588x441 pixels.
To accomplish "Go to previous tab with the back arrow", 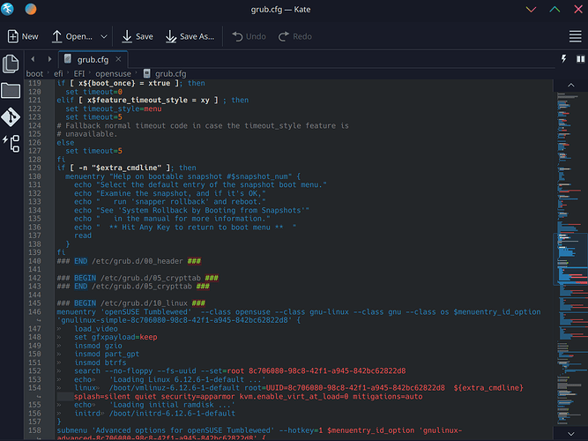I will (33, 59).
